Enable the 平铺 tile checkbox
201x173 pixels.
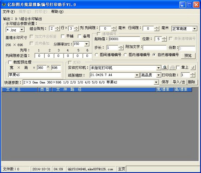point(63,36)
